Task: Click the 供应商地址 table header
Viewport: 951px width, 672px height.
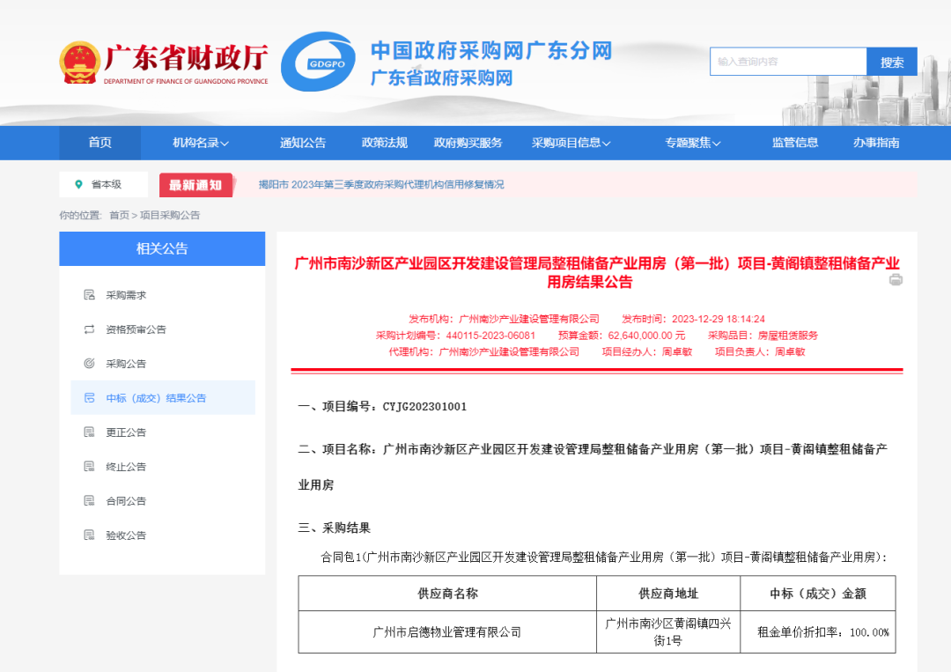Action: coord(668,593)
